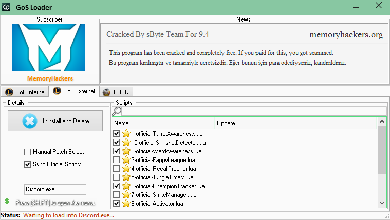
Task: Click the Waiting to load status message
Action: tap(68, 215)
